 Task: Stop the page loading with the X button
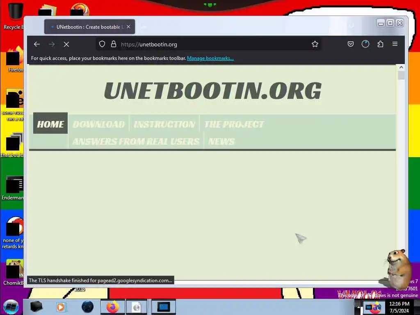[x=66, y=44]
